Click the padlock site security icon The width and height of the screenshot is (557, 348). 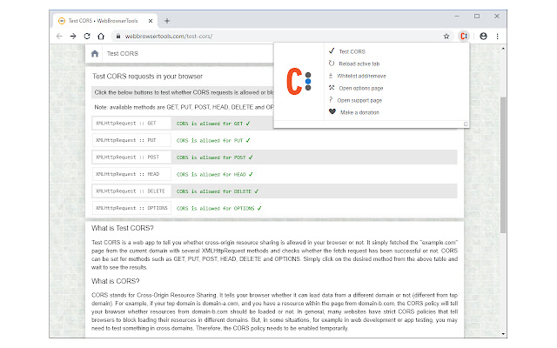(x=118, y=37)
